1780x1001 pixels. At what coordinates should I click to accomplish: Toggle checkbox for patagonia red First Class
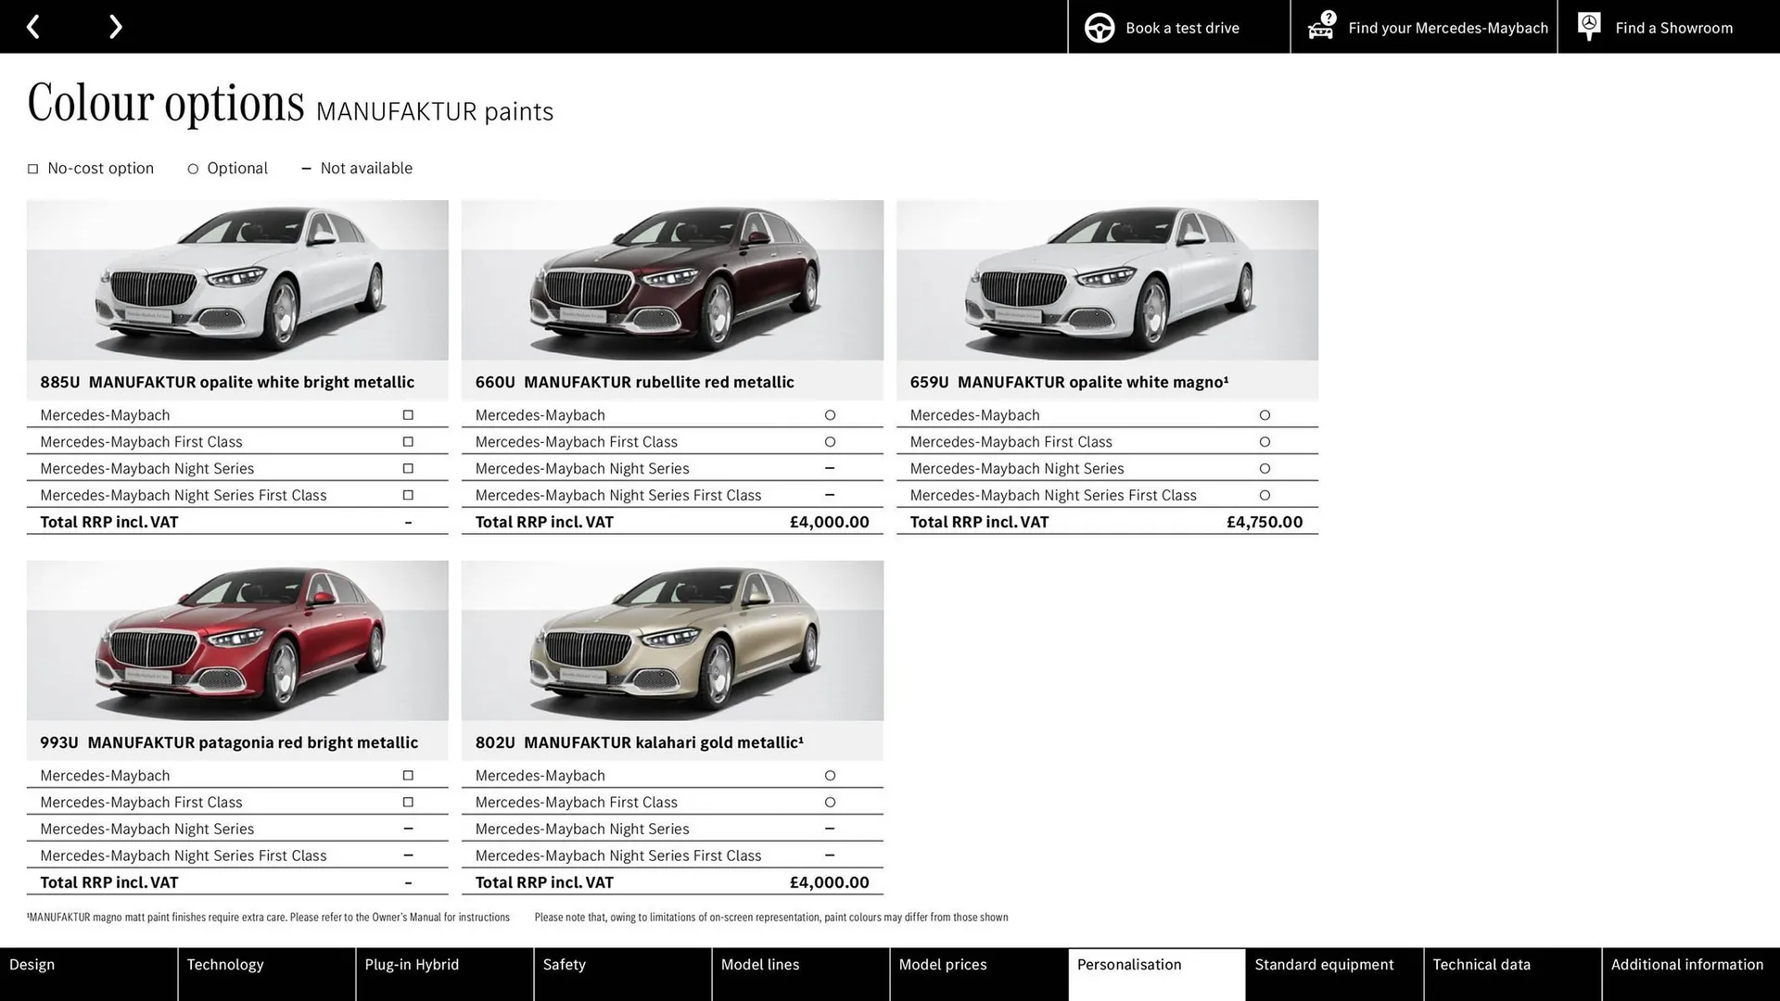pyautogui.click(x=408, y=802)
